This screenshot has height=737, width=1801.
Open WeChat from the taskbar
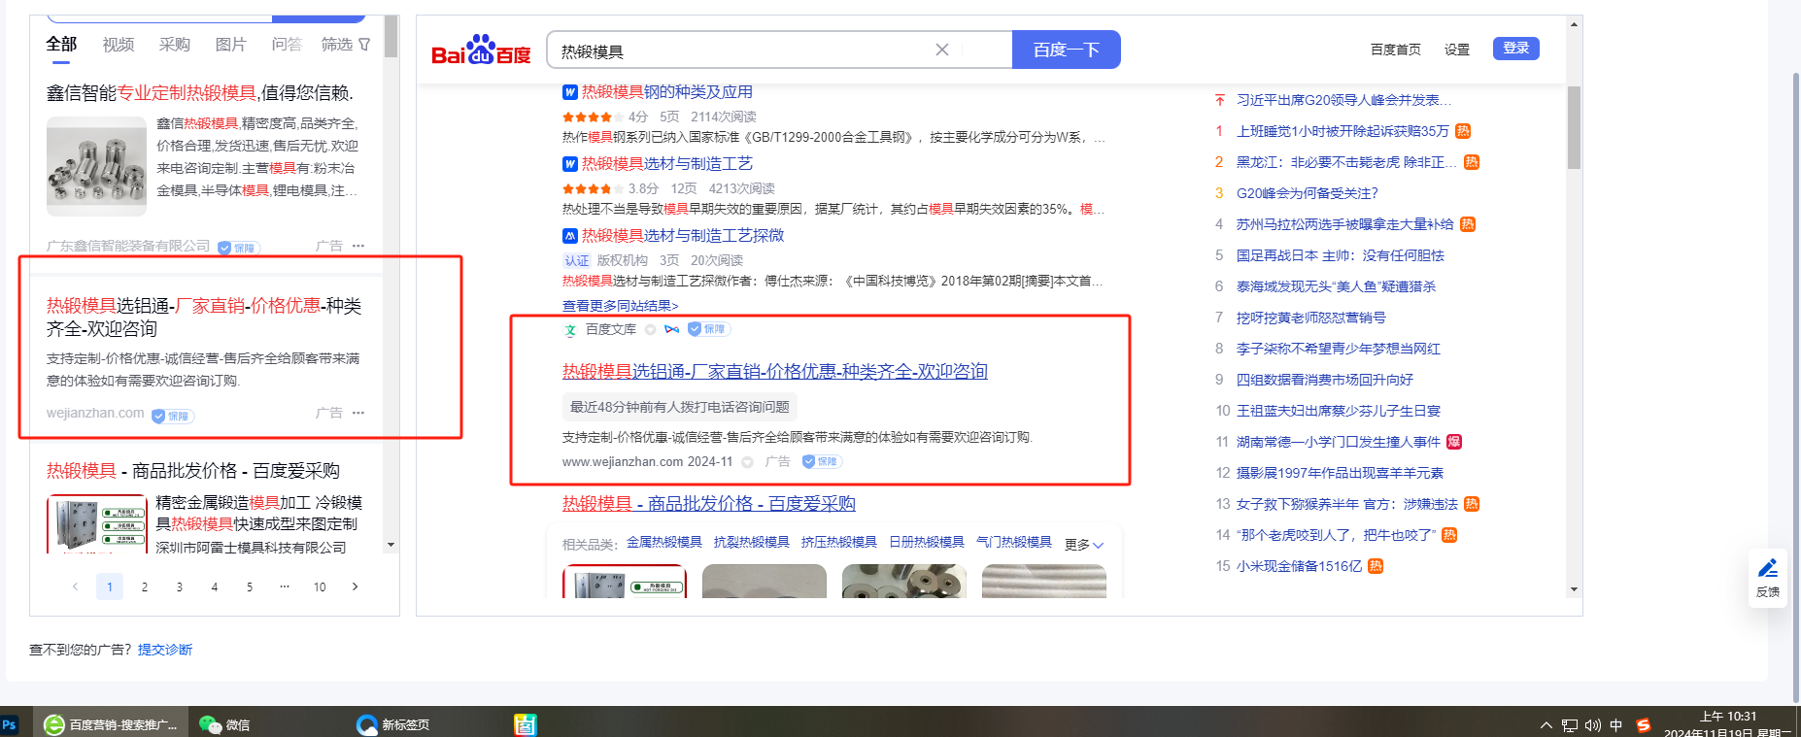[x=224, y=724]
